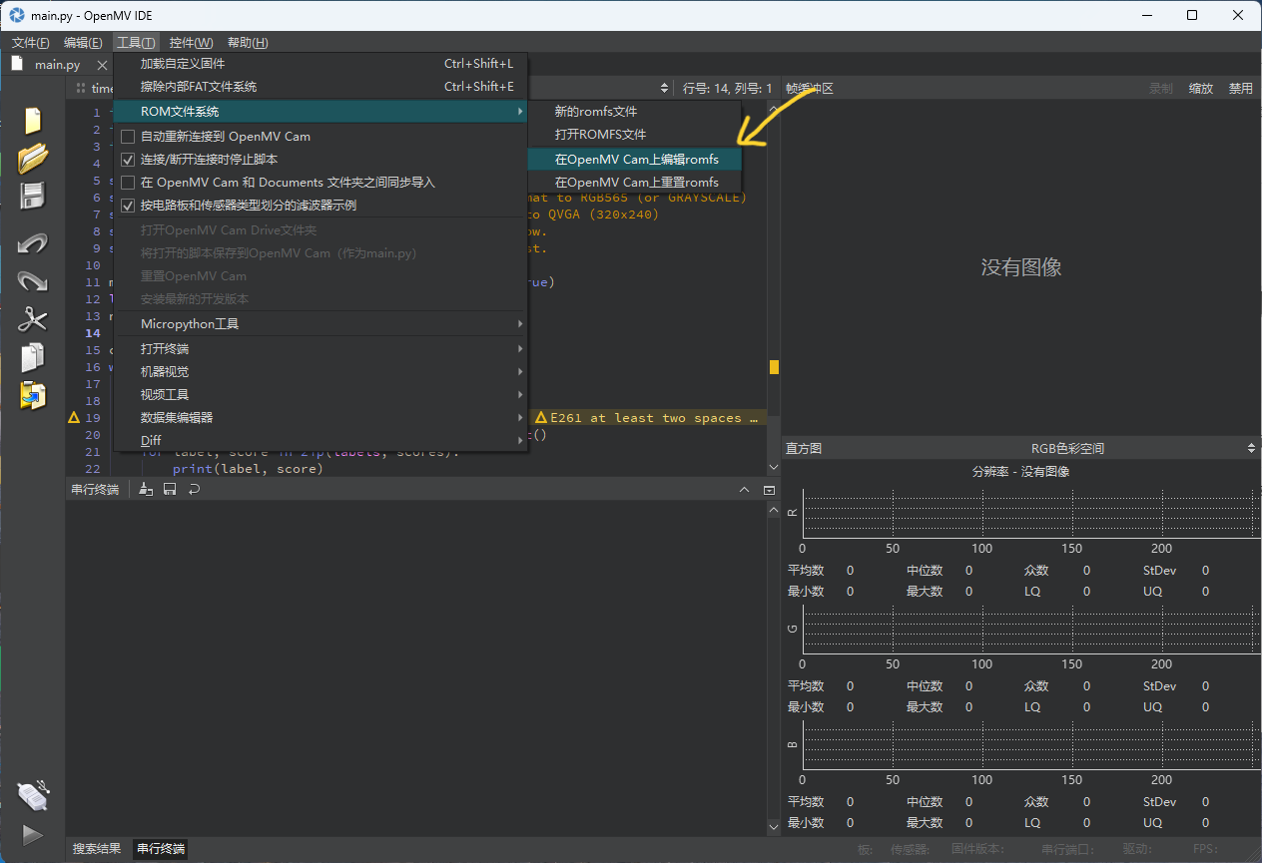Screen dimensions: 1262x863
Task: Click the USB Connect icon in sidebar
Action: (33, 795)
